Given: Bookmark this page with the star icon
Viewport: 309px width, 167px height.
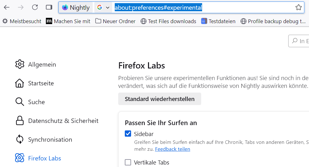Looking at the screenshot, I should (x=298, y=8).
